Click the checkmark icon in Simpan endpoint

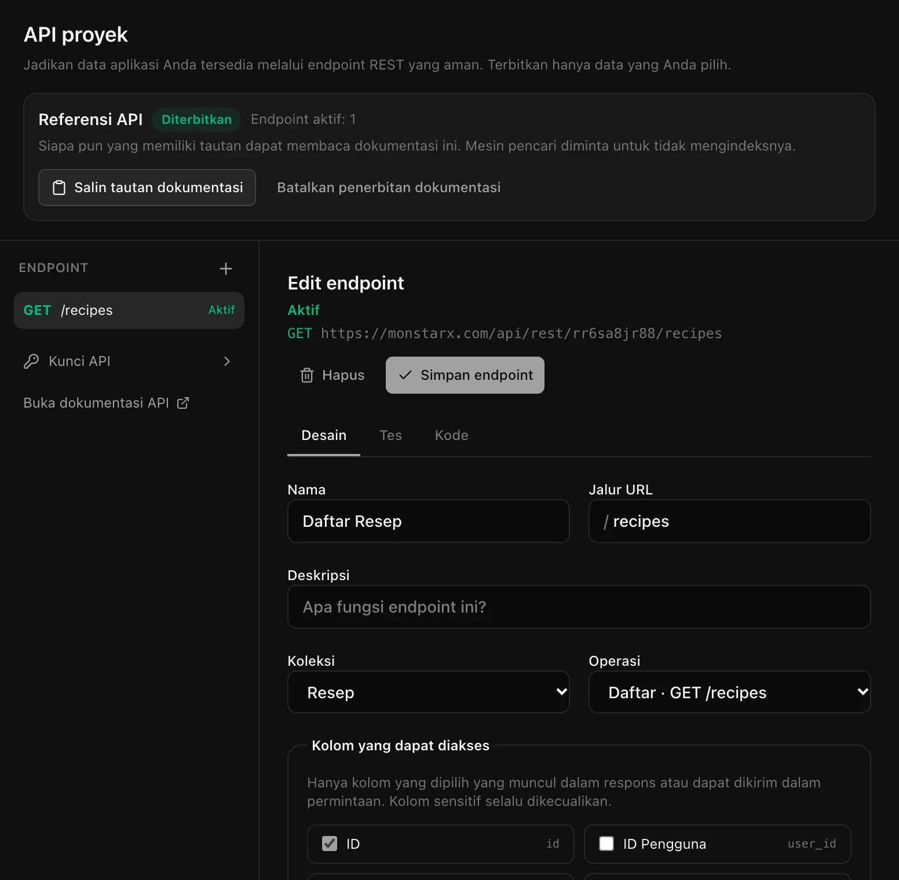[405, 375]
